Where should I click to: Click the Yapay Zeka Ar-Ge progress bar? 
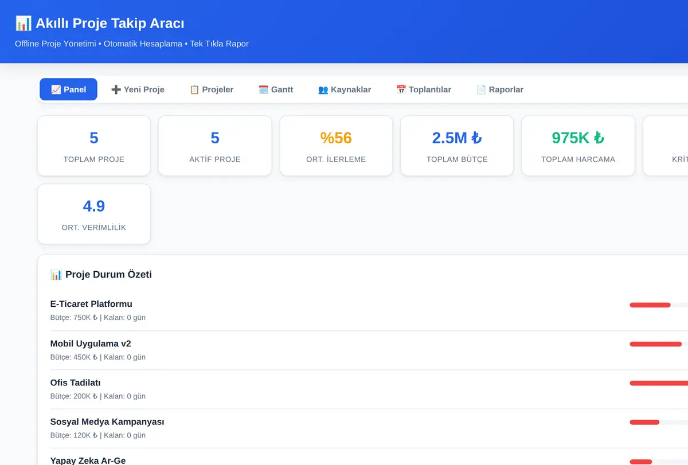(659, 462)
